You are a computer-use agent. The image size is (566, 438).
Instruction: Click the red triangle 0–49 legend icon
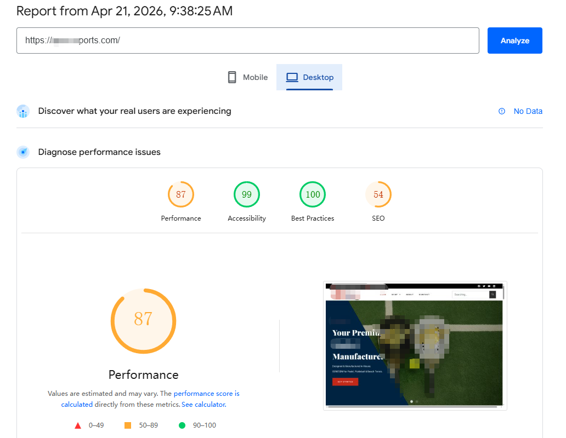(x=78, y=426)
